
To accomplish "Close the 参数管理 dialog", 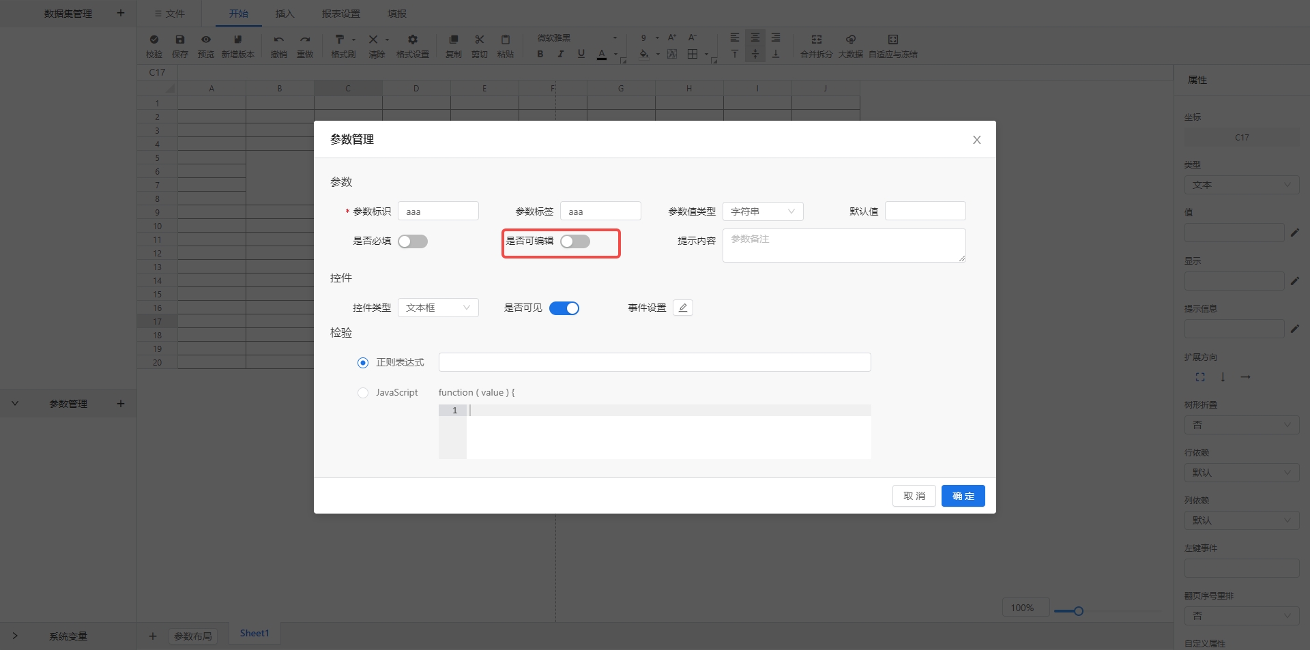I will (977, 140).
